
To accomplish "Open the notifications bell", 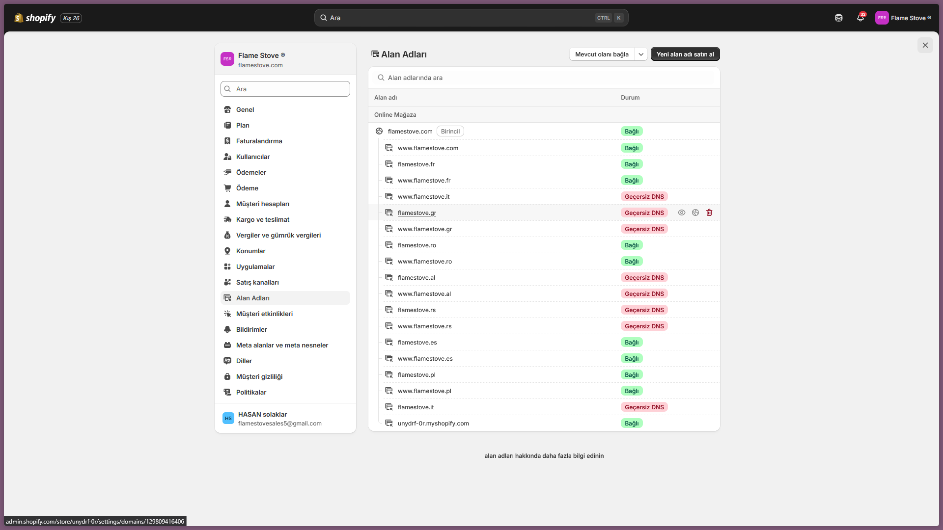I will tap(860, 18).
